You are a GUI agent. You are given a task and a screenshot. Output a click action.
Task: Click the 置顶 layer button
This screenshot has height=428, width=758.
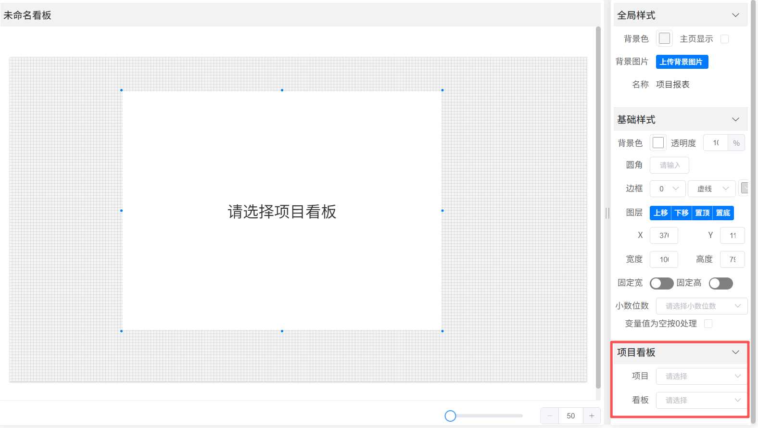702,213
